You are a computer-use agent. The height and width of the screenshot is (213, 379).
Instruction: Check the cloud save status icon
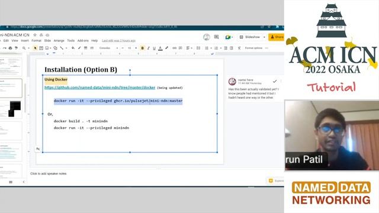47,35
